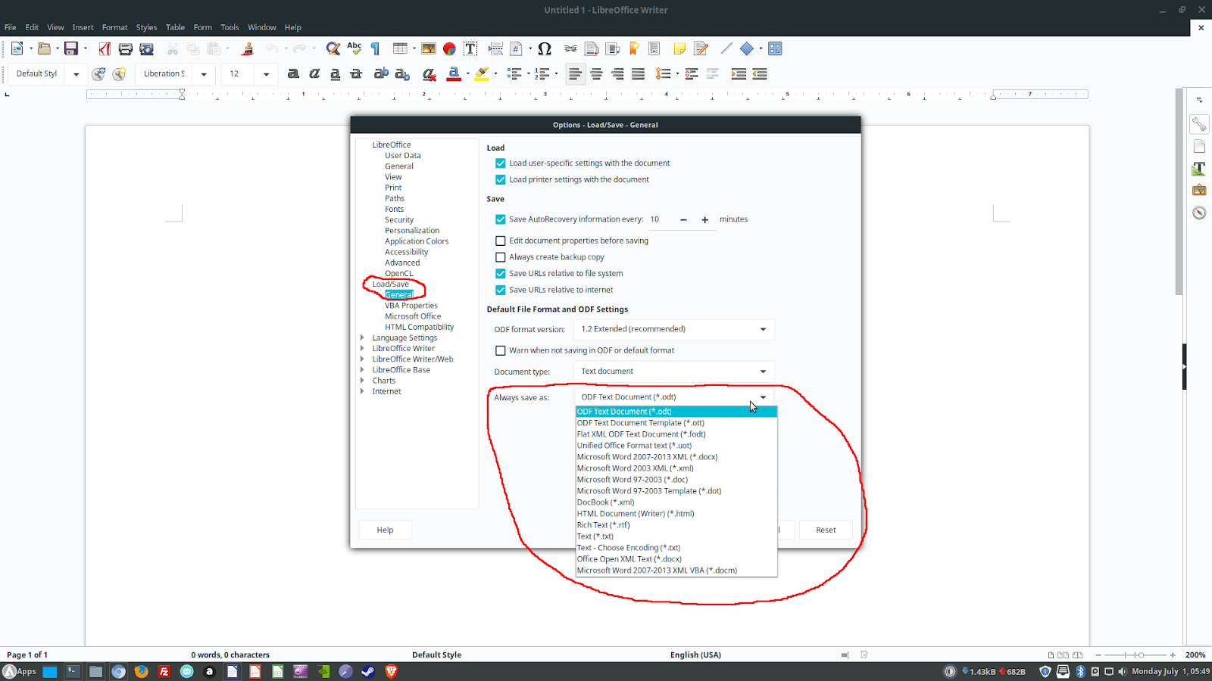Expand the LibreOffice Writer tree entry
The image size is (1212, 681).
coord(362,348)
